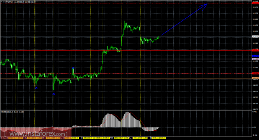Image resolution: width=259 pixels, height=140 pixels.
Task: Select the light purple 111.15 line label
Action: [x=255, y=59]
